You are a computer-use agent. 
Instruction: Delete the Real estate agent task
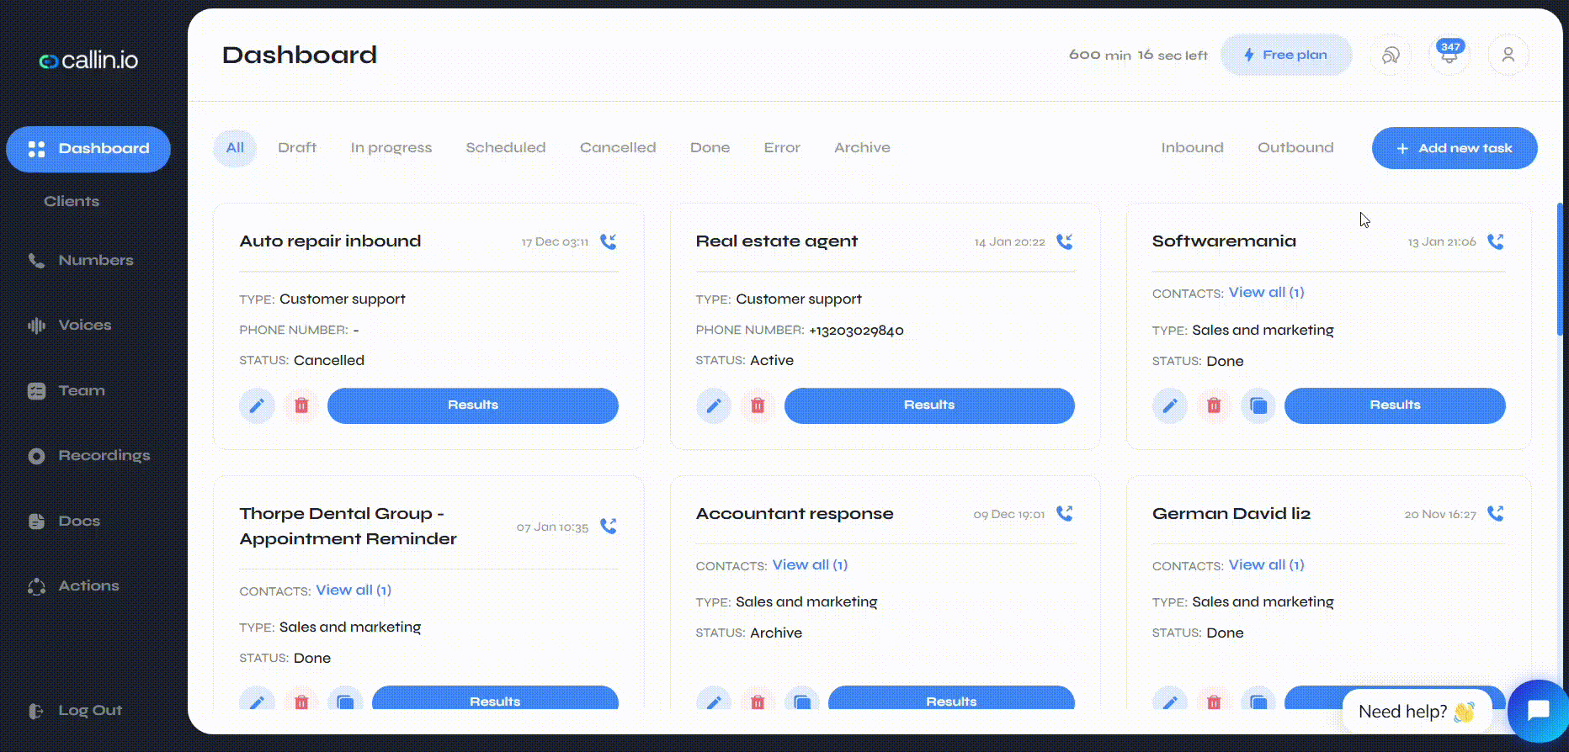(x=758, y=405)
